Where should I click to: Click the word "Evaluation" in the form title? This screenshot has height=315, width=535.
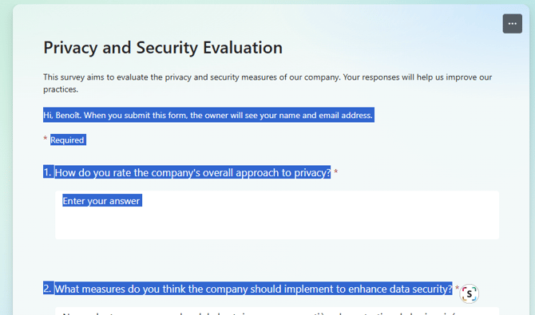pos(243,47)
